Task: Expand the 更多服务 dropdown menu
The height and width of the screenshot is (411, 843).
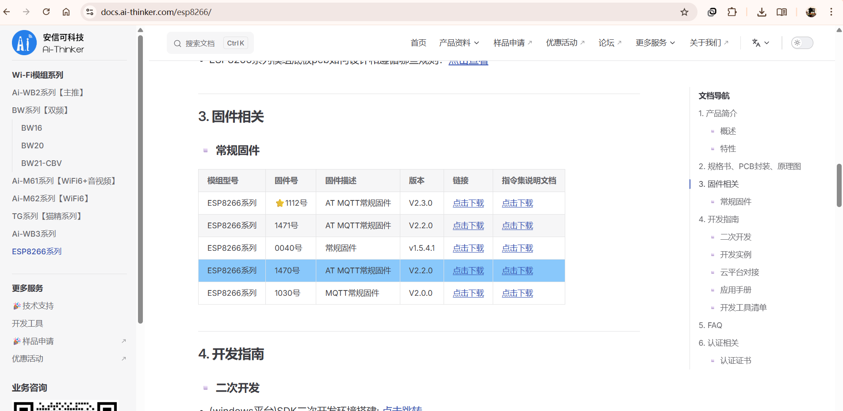Action: (655, 43)
